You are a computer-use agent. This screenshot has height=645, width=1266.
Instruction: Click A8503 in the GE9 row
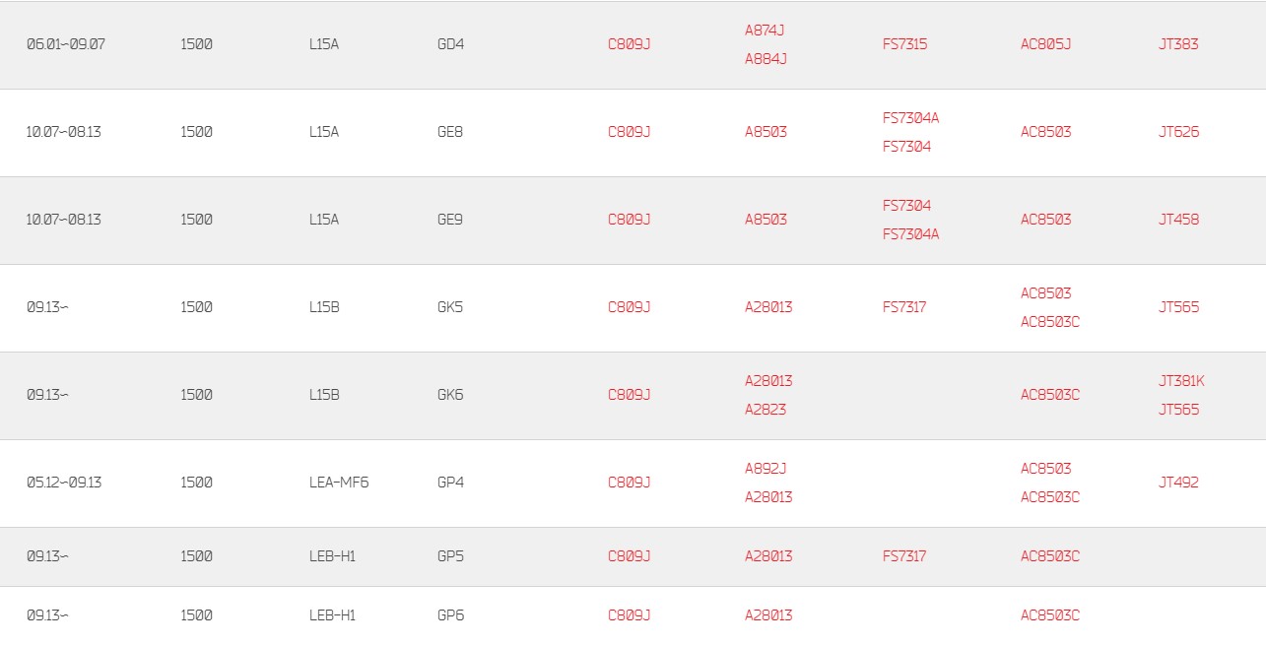[766, 220]
